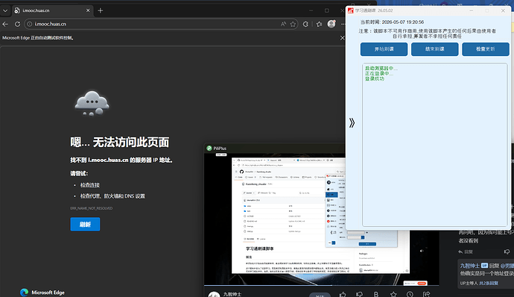Close the i.mooc.huas.cn tab
Screen dimensions: 514x297
(x=88, y=10)
